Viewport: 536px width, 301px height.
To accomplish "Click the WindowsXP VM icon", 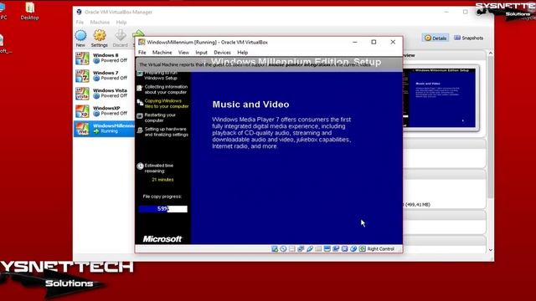I will tap(82, 111).
